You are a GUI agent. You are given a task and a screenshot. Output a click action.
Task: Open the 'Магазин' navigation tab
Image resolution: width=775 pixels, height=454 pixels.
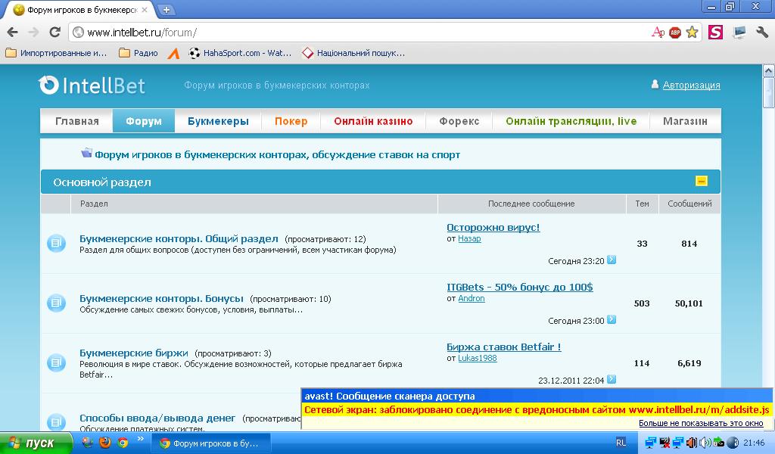685,121
